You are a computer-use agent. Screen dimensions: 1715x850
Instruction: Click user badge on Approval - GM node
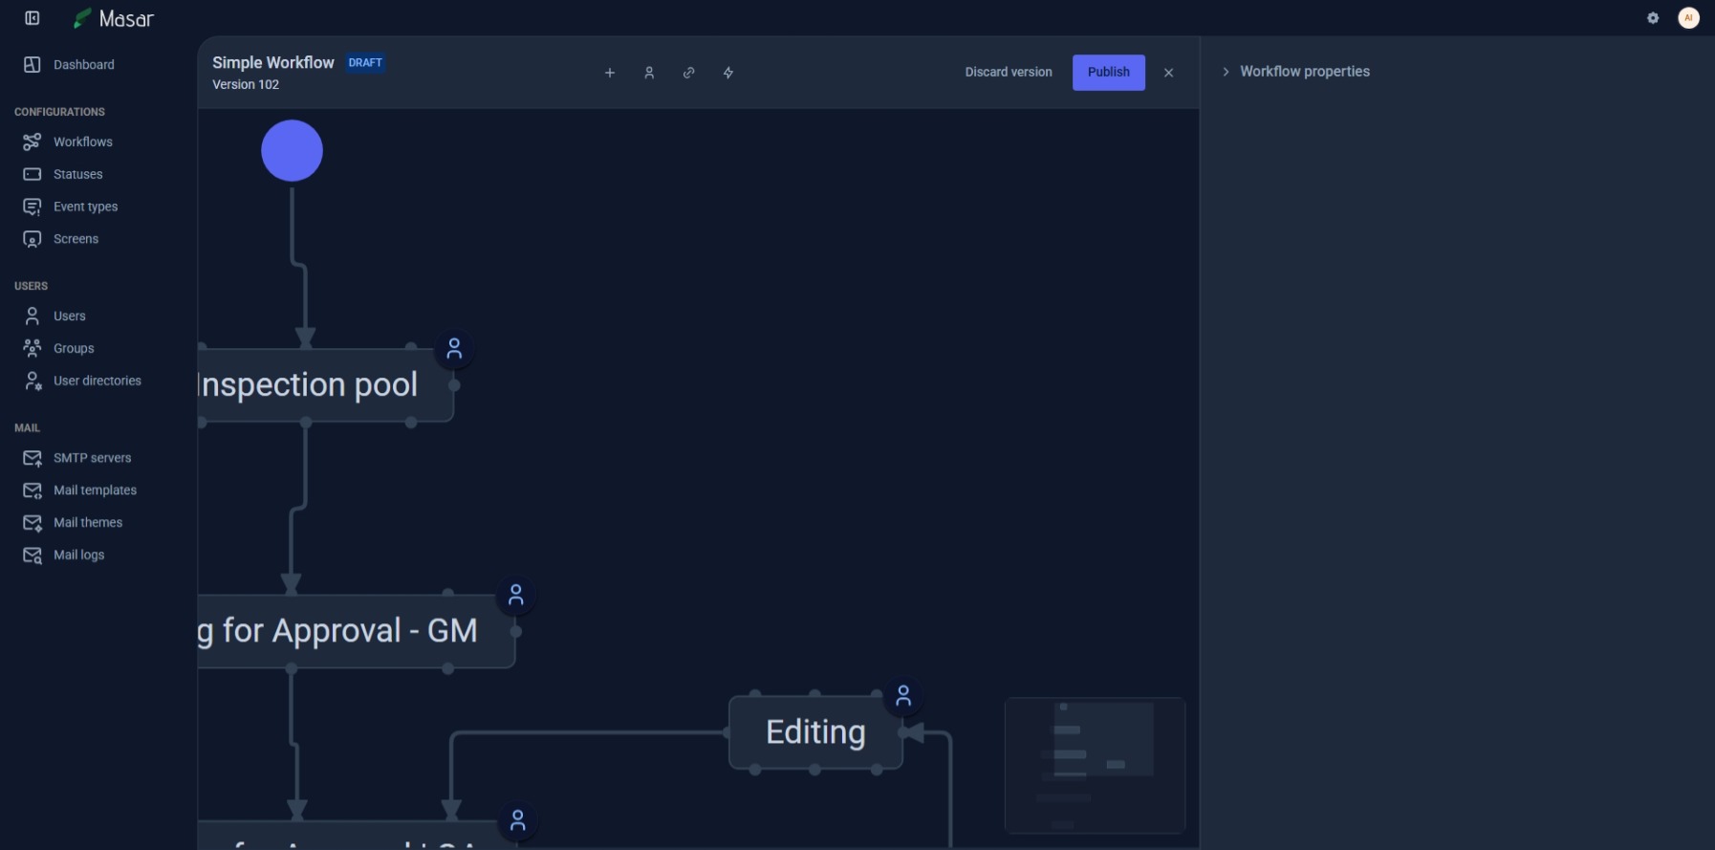tap(516, 596)
